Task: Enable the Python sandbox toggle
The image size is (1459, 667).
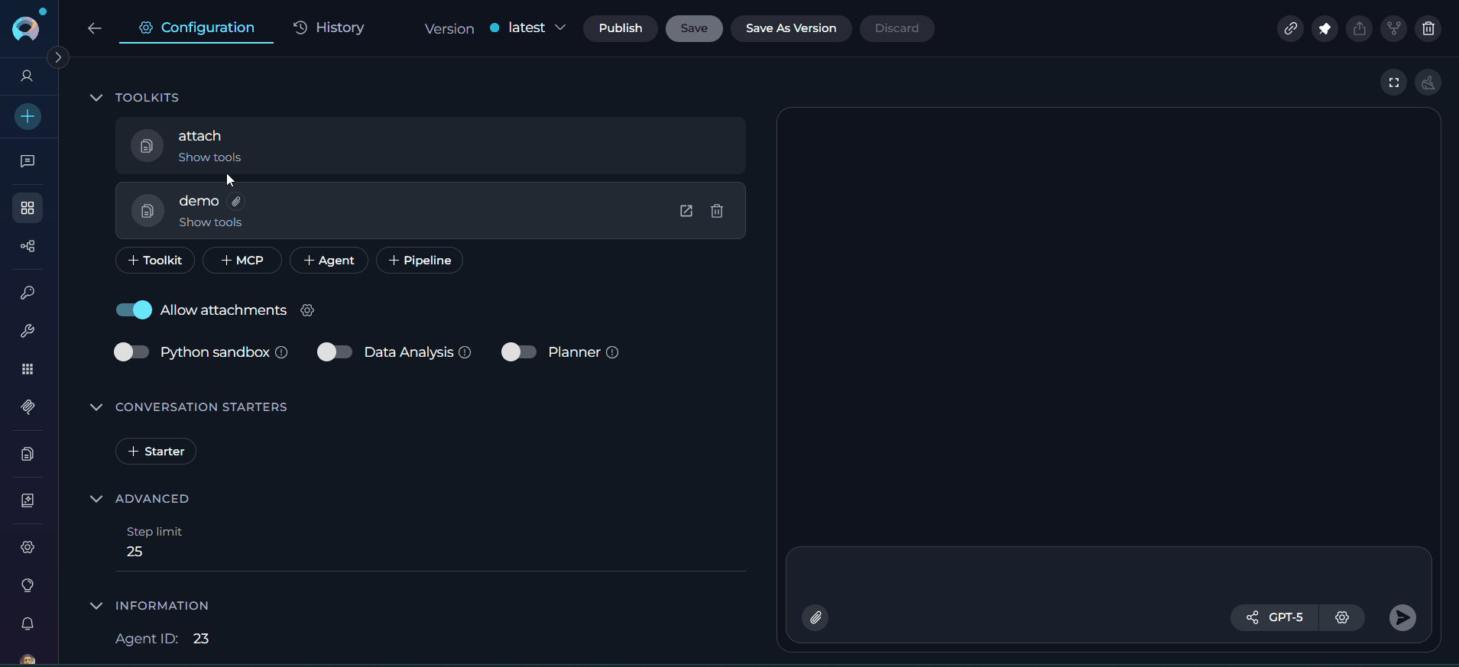Action: coord(131,352)
